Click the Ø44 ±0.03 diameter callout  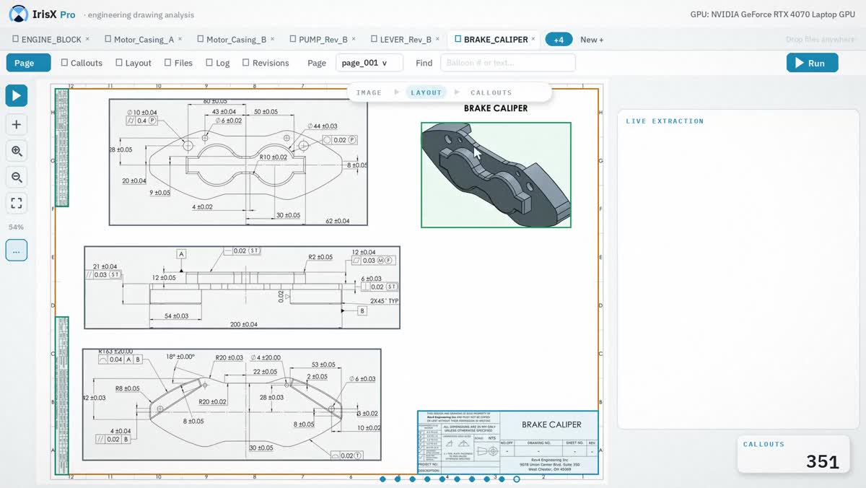(323, 126)
